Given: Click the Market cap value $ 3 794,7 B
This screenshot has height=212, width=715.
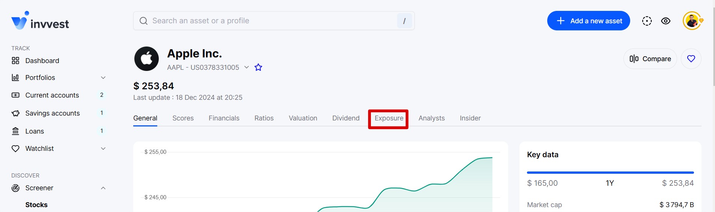Looking at the screenshot, I should (677, 205).
